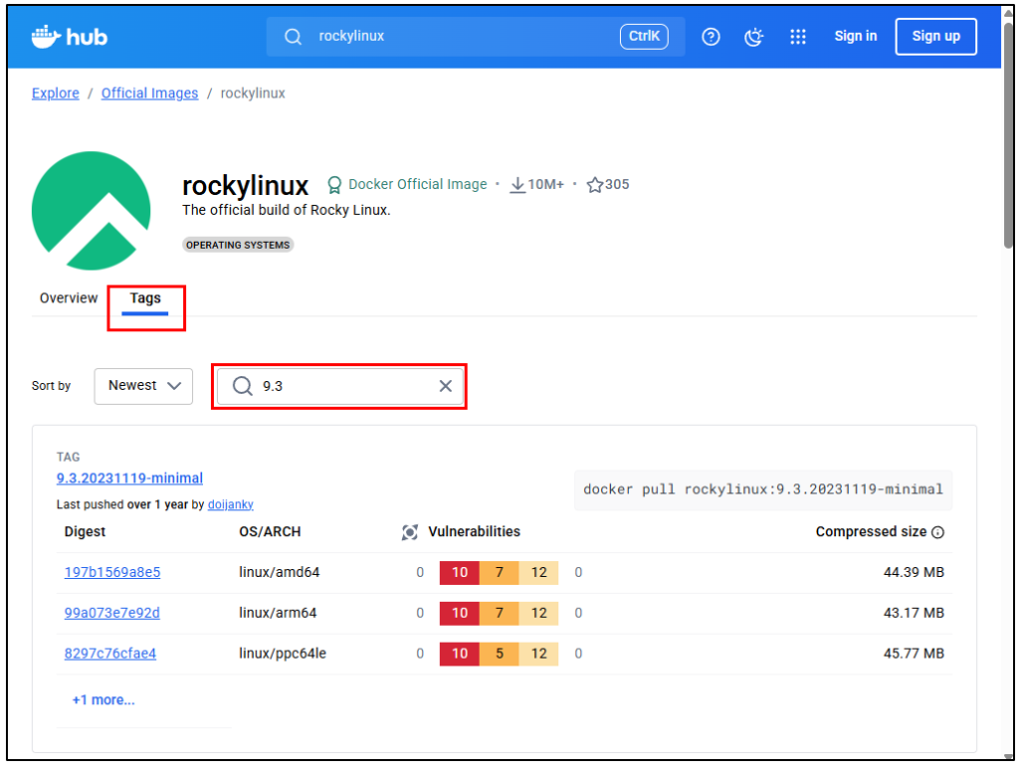The width and height of the screenshot is (1019, 765).
Task: Clear the tag filter with X icon
Action: (446, 386)
